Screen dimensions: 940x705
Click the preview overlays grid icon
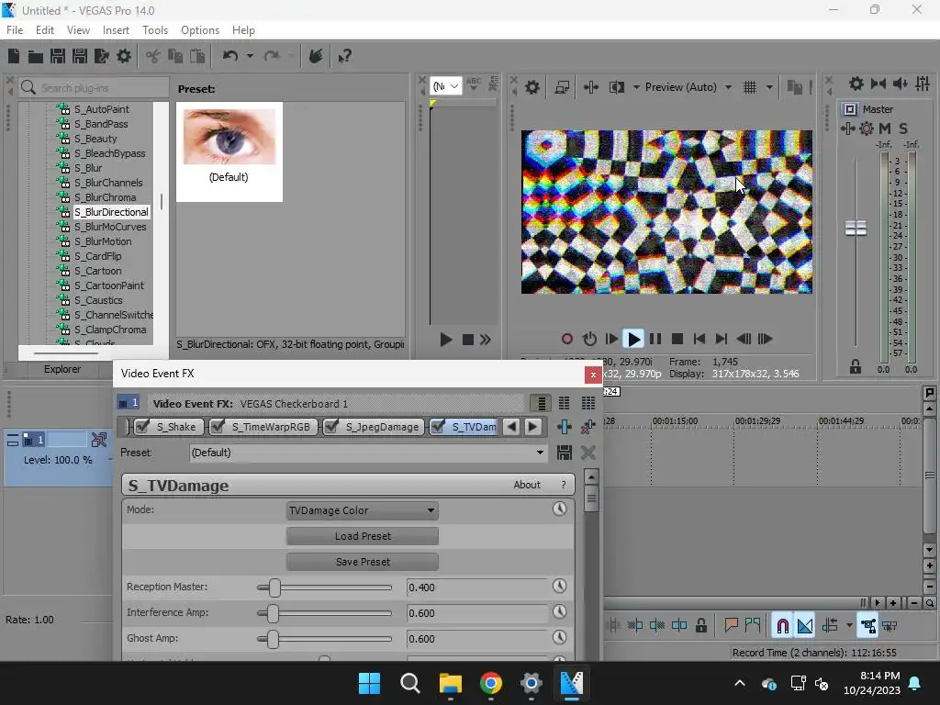pos(750,87)
